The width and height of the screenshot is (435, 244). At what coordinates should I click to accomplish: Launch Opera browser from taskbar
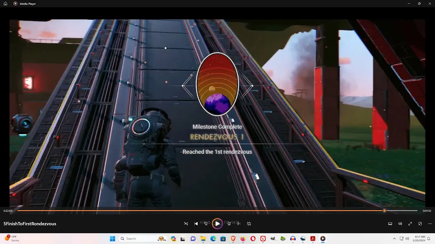(253, 239)
